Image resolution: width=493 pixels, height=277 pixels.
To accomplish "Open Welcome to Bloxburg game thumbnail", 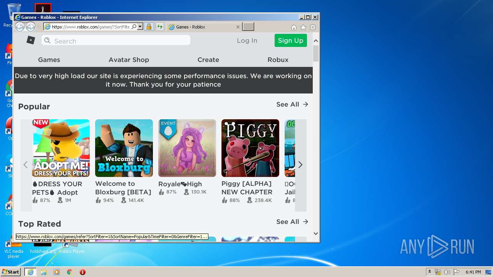I will click(124, 148).
